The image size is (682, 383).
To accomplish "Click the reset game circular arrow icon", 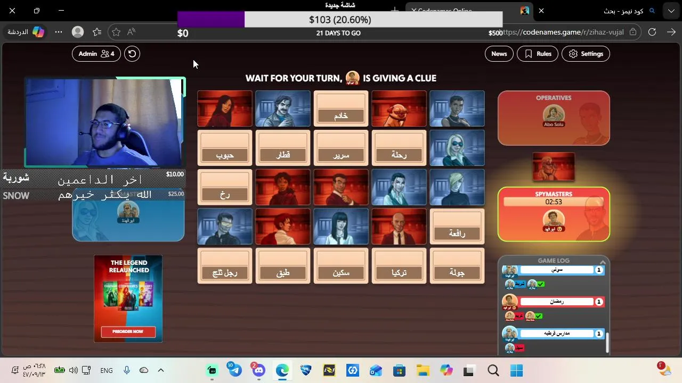I will 132,54.
